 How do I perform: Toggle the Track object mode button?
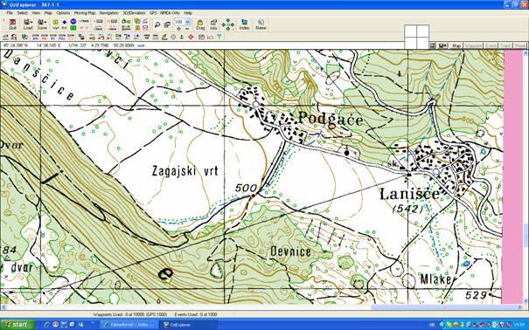505,45
